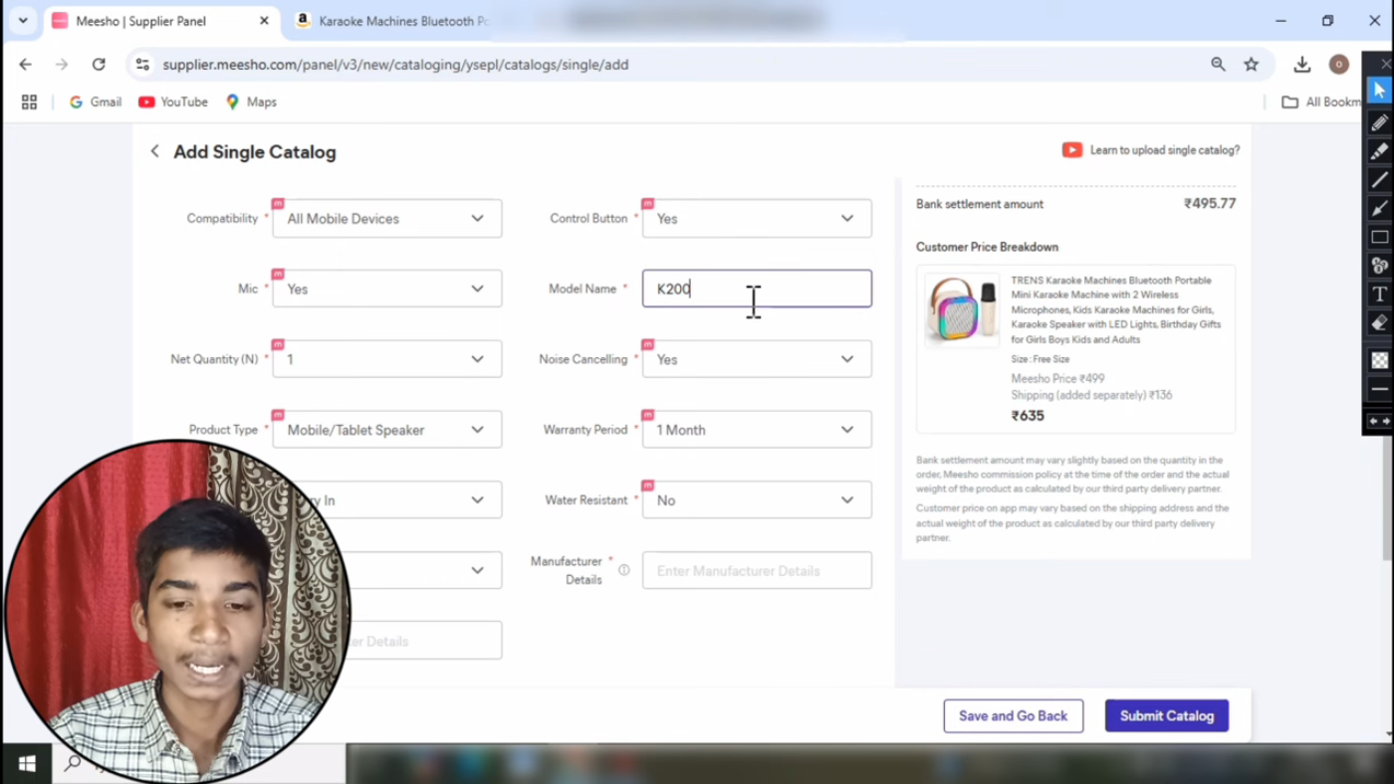This screenshot has height=784, width=1394.
Task: Click the Customer Price Breakdown heading
Action: click(987, 247)
